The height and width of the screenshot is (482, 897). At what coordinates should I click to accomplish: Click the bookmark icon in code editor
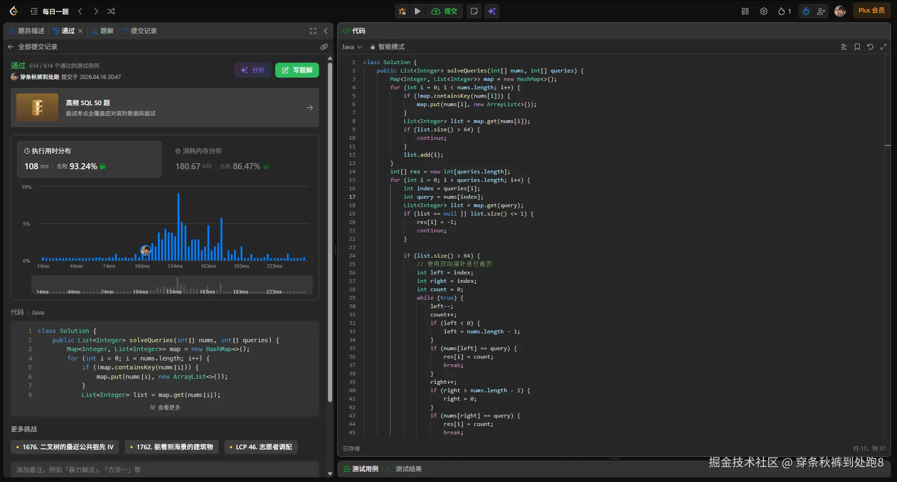coord(857,47)
